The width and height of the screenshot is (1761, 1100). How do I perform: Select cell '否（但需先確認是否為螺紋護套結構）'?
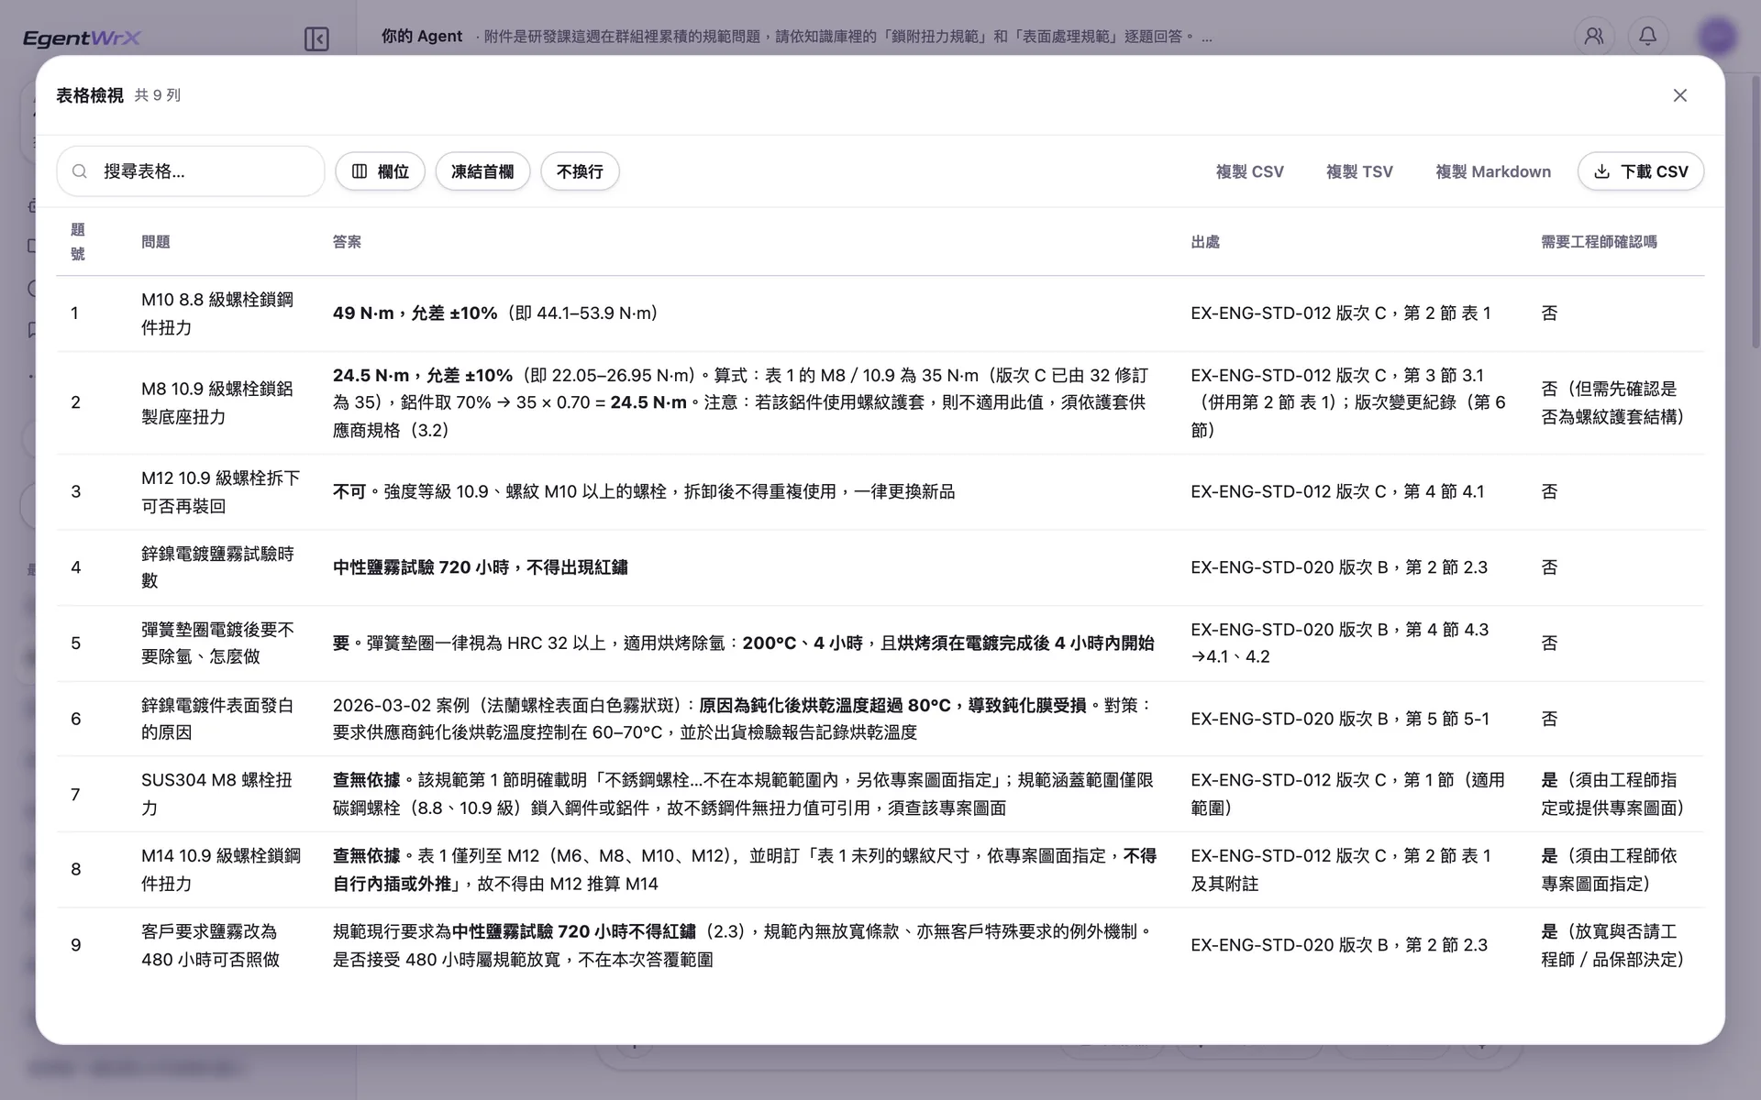pyautogui.click(x=1613, y=402)
